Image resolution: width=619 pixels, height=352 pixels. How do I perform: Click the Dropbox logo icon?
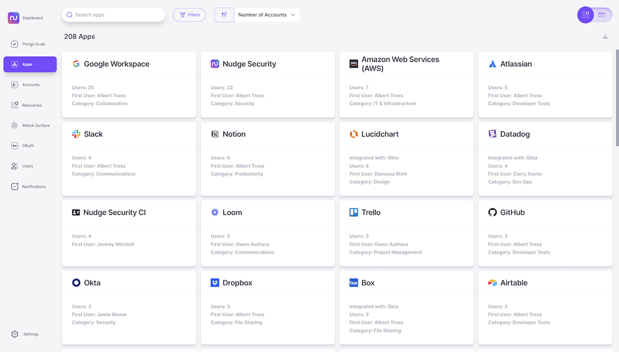pos(215,283)
